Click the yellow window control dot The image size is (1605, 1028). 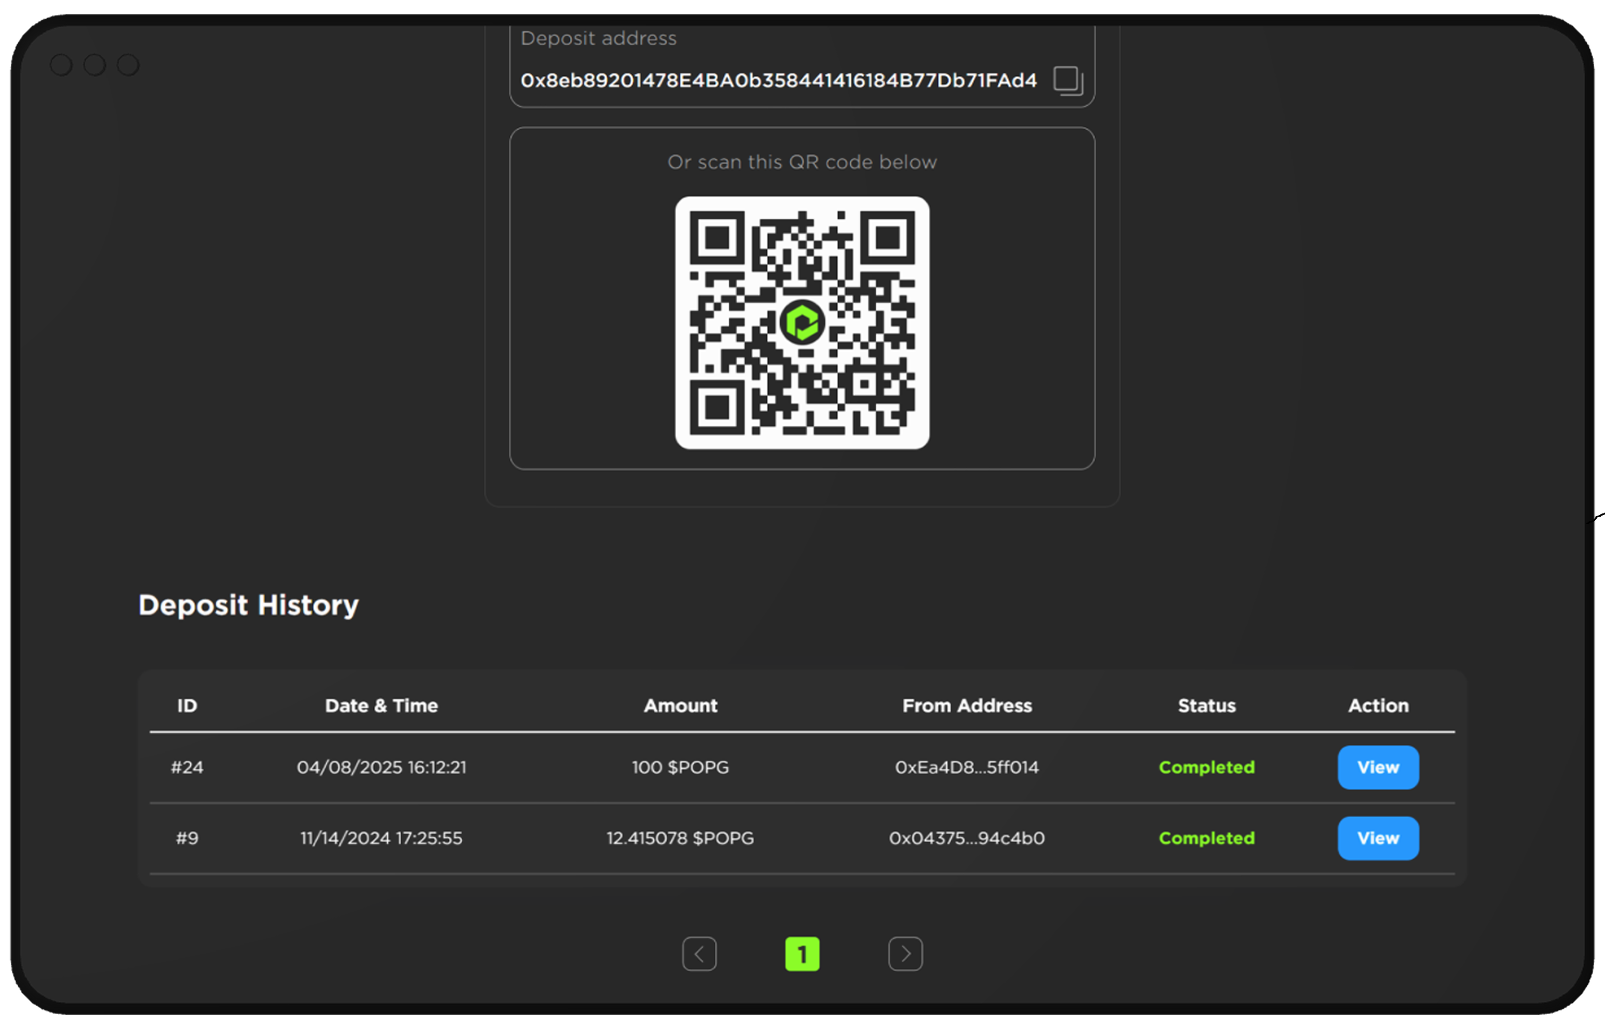tap(95, 64)
